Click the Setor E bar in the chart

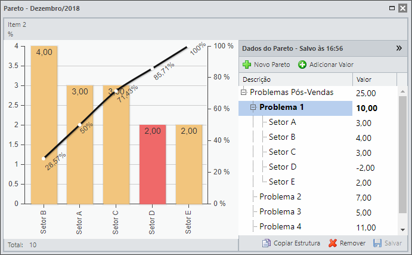click(189, 164)
